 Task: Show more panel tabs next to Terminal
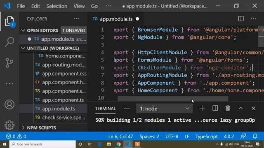coord(127,109)
